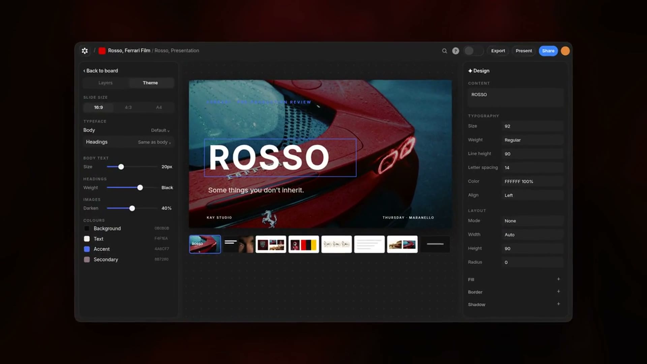Click the app logo icon in header
The image size is (647, 364).
point(85,51)
